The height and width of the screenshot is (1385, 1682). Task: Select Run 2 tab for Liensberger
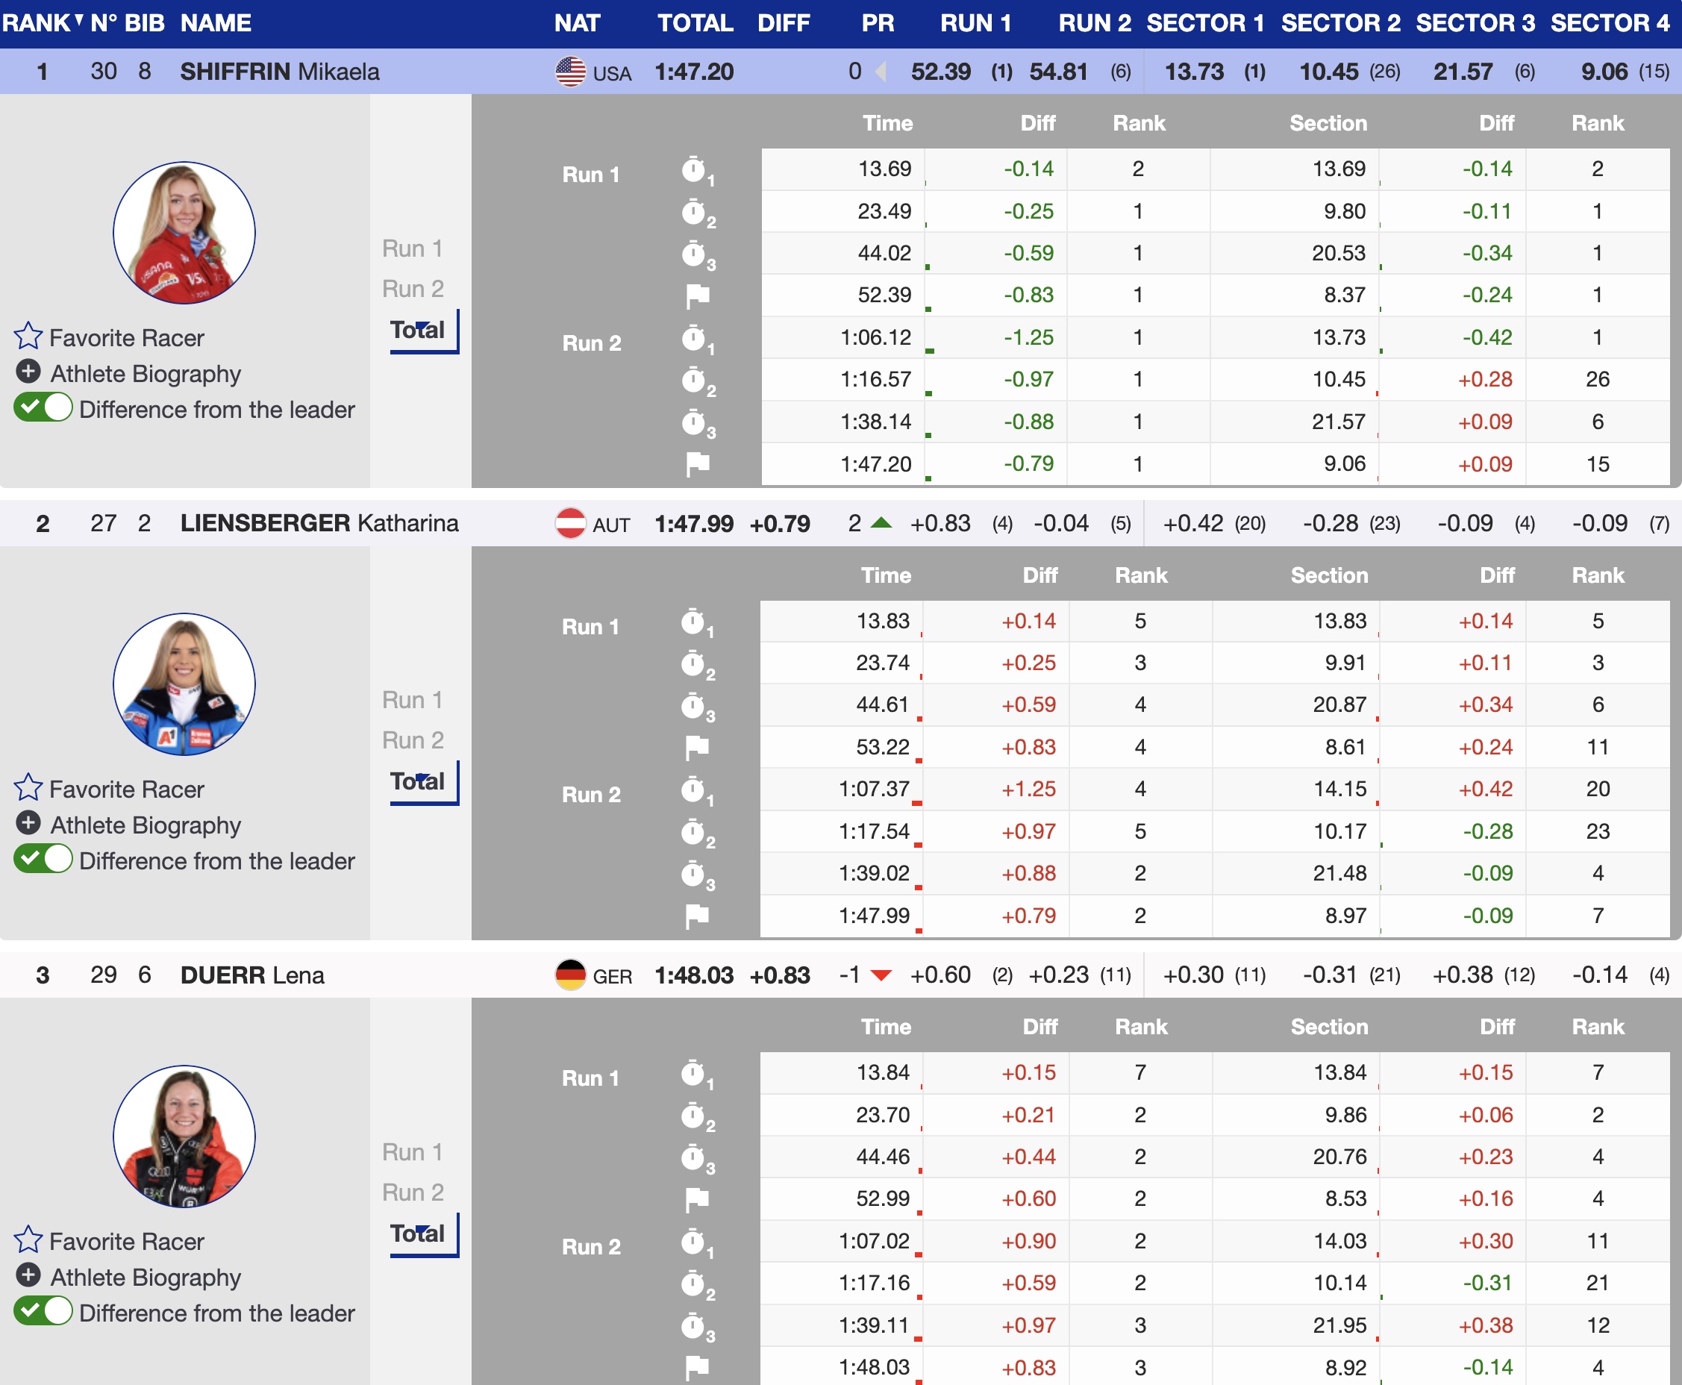click(x=412, y=740)
